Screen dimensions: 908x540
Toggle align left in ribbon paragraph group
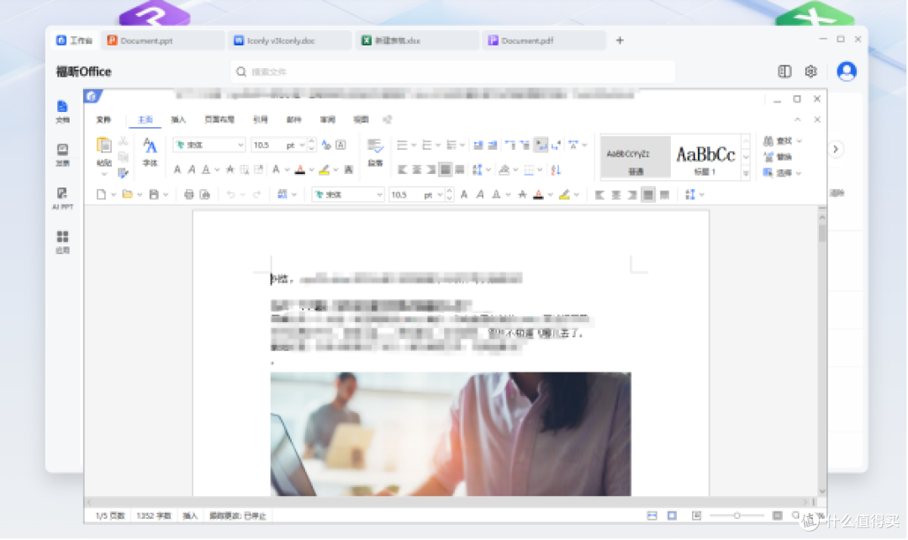click(403, 169)
